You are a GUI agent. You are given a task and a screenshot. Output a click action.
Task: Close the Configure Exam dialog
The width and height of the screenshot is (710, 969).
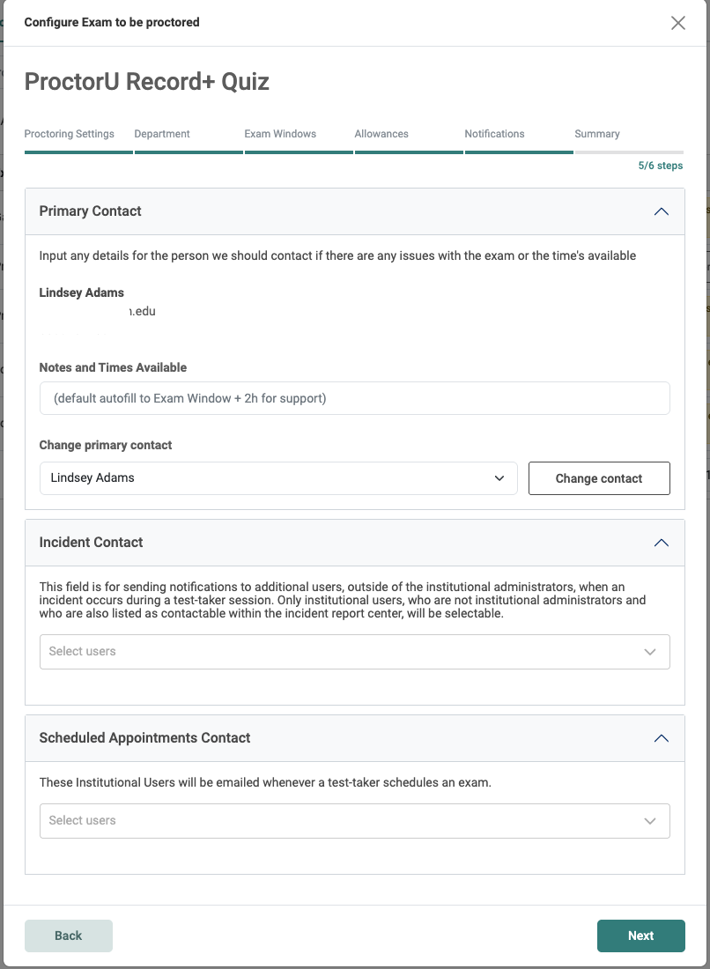[678, 23]
